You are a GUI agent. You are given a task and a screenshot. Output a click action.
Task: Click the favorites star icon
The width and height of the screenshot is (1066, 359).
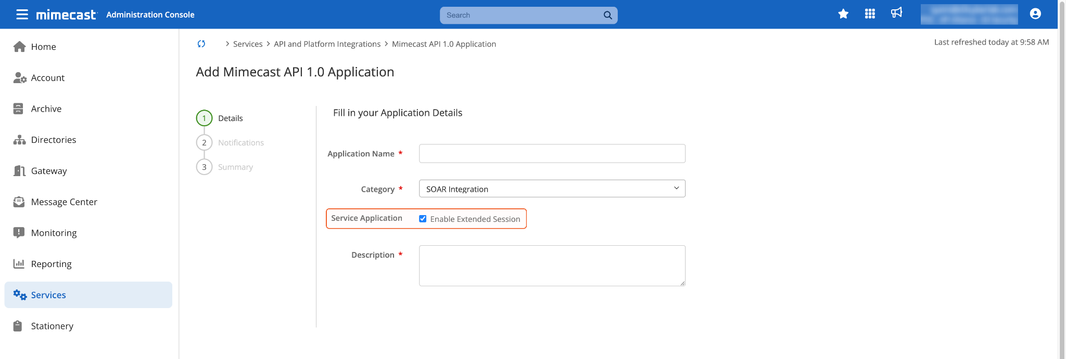click(x=843, y=14)
